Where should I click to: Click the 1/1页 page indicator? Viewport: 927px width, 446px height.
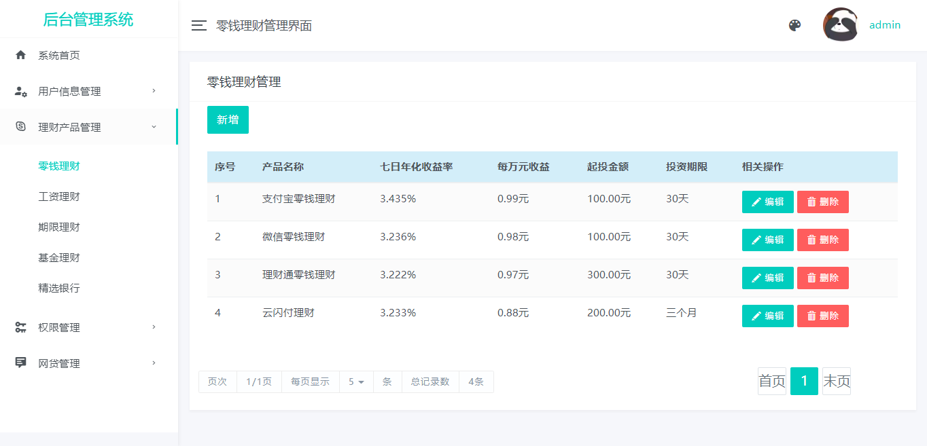click(x=259, y=382)
